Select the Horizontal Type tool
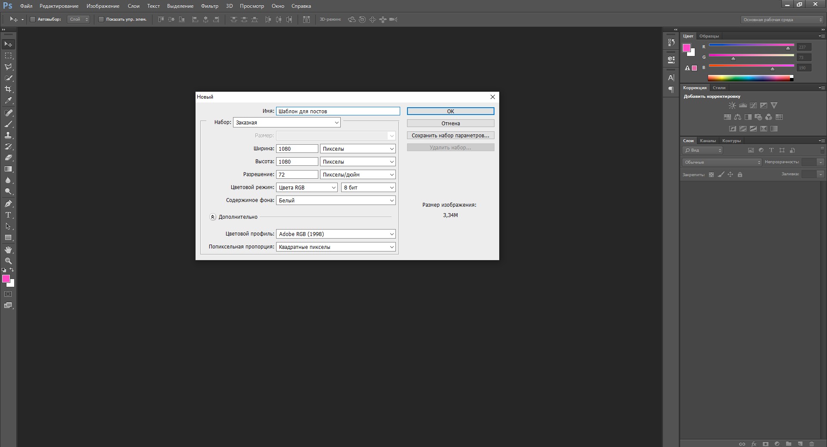Screen dimensions: 827x447 [x=8, y=215]
